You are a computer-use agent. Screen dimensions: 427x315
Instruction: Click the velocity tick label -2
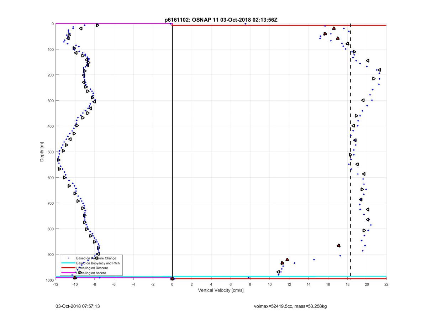[153, 285]
